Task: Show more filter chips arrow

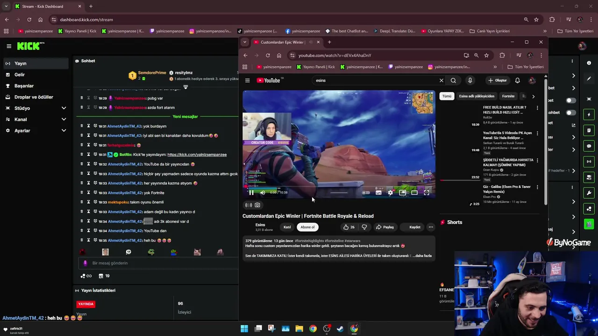Action: coord(533,96)
